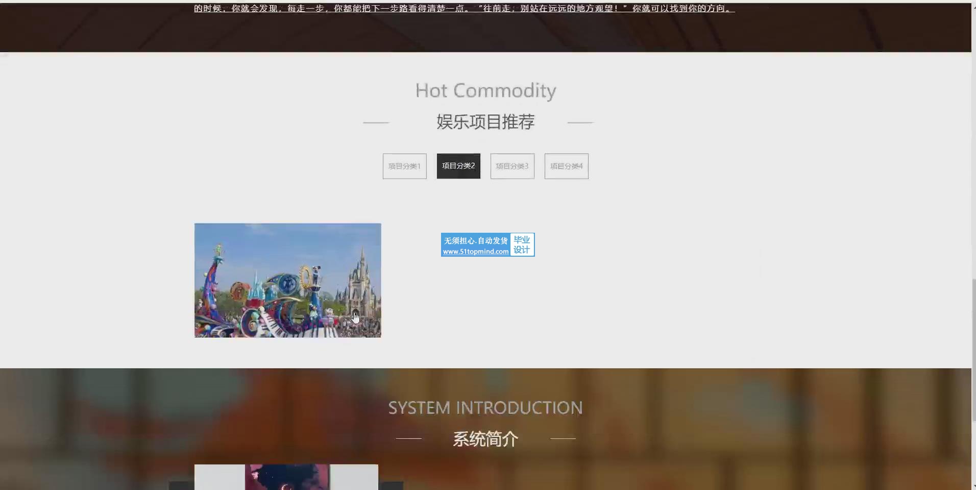Image resolution: width=976 pixels, height=490 pixels.
Task: Click the SYSTEM INTRODUCTION heading
Action: click(x=485, y=408)
